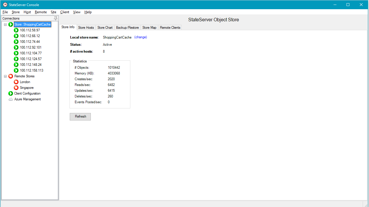Click the (change) store name link
Viewport: 369px width, 207px height.
141,37
